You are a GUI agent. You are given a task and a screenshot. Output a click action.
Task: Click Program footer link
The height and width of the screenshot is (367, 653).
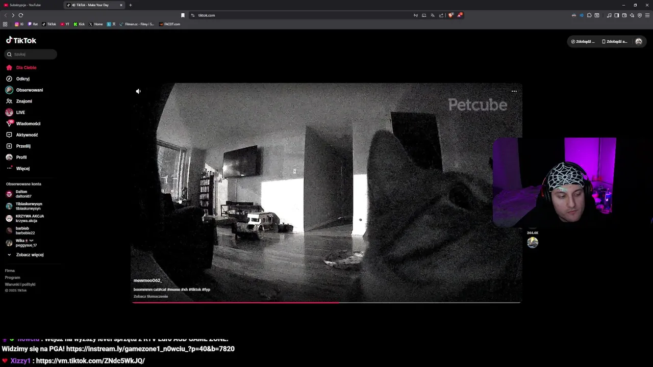(x=12, y=277)
